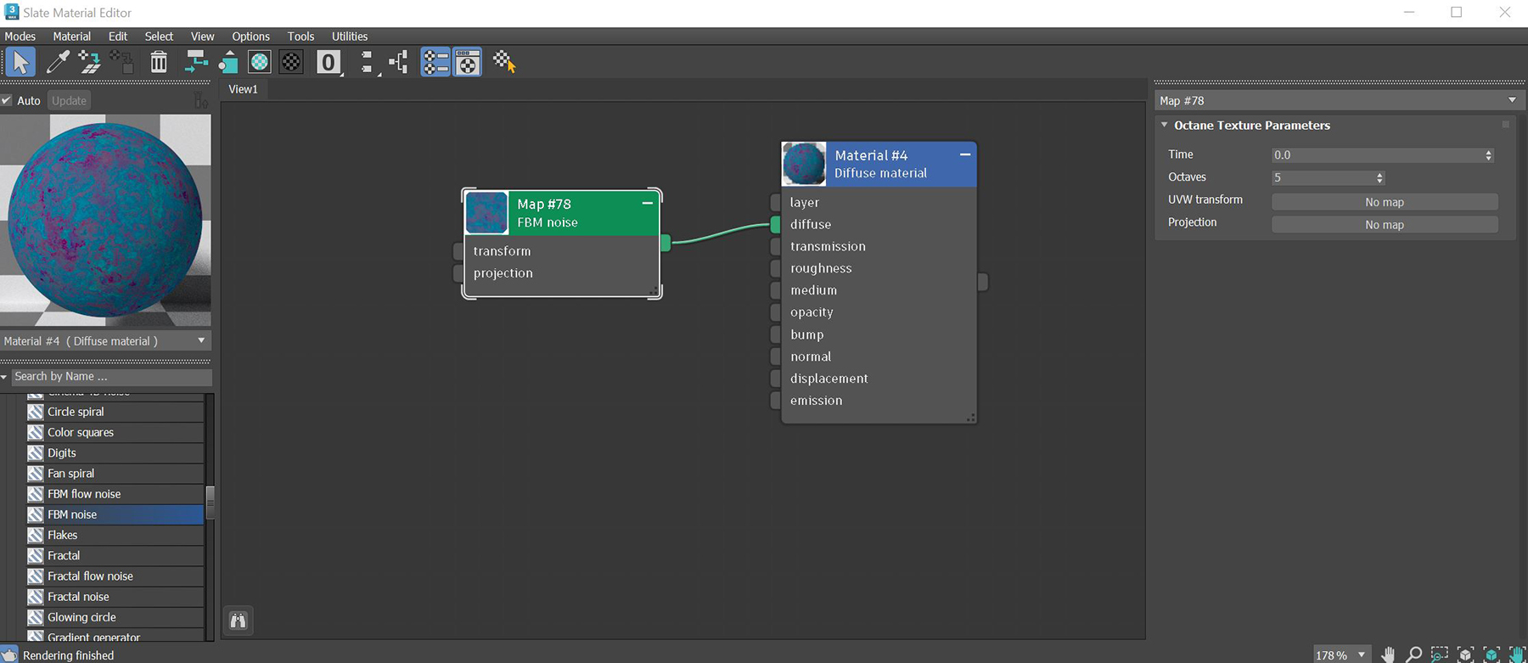Click material sphere preview image
This screenshot has width=1528, height=663.
click(105, 220)
